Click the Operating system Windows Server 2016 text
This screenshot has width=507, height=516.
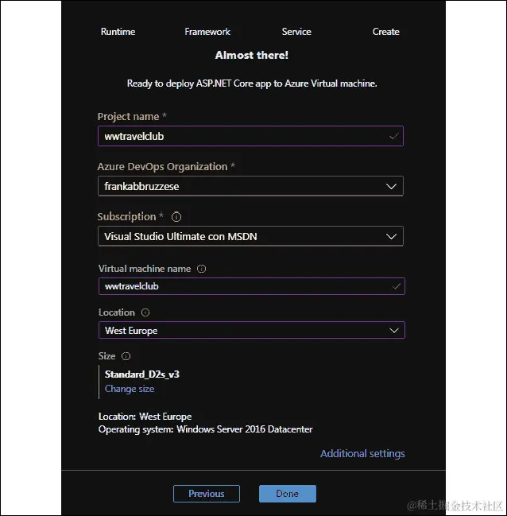(x=205, y=429)
